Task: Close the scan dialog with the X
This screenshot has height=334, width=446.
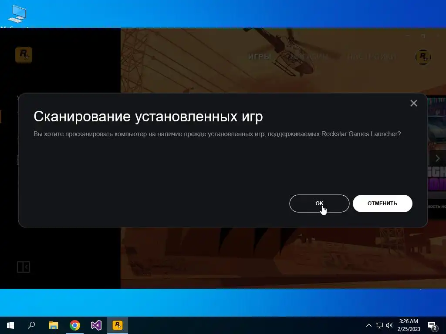Action: point(414,103)
